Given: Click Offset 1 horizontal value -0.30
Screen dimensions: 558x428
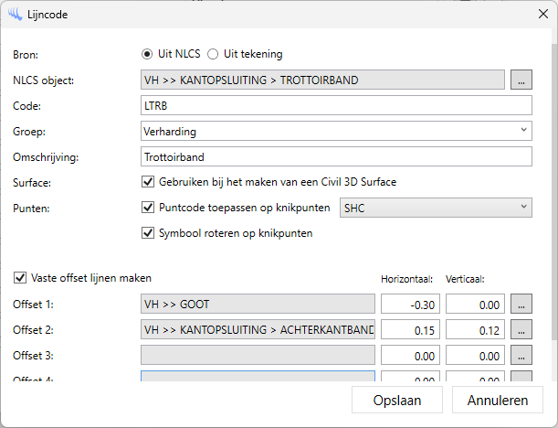Looking at the screenshot, I should point(409,304).
